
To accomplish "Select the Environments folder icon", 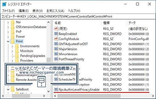I will (17, 46).
